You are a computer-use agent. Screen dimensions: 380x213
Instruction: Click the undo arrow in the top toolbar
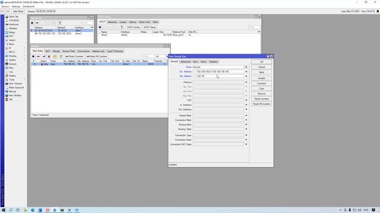2,11
